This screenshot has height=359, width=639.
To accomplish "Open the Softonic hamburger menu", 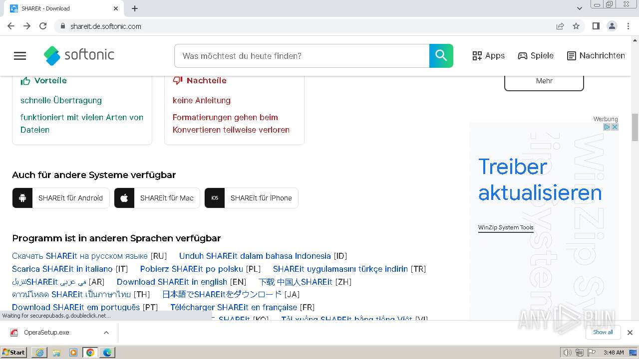I will (x=20, y=56).
